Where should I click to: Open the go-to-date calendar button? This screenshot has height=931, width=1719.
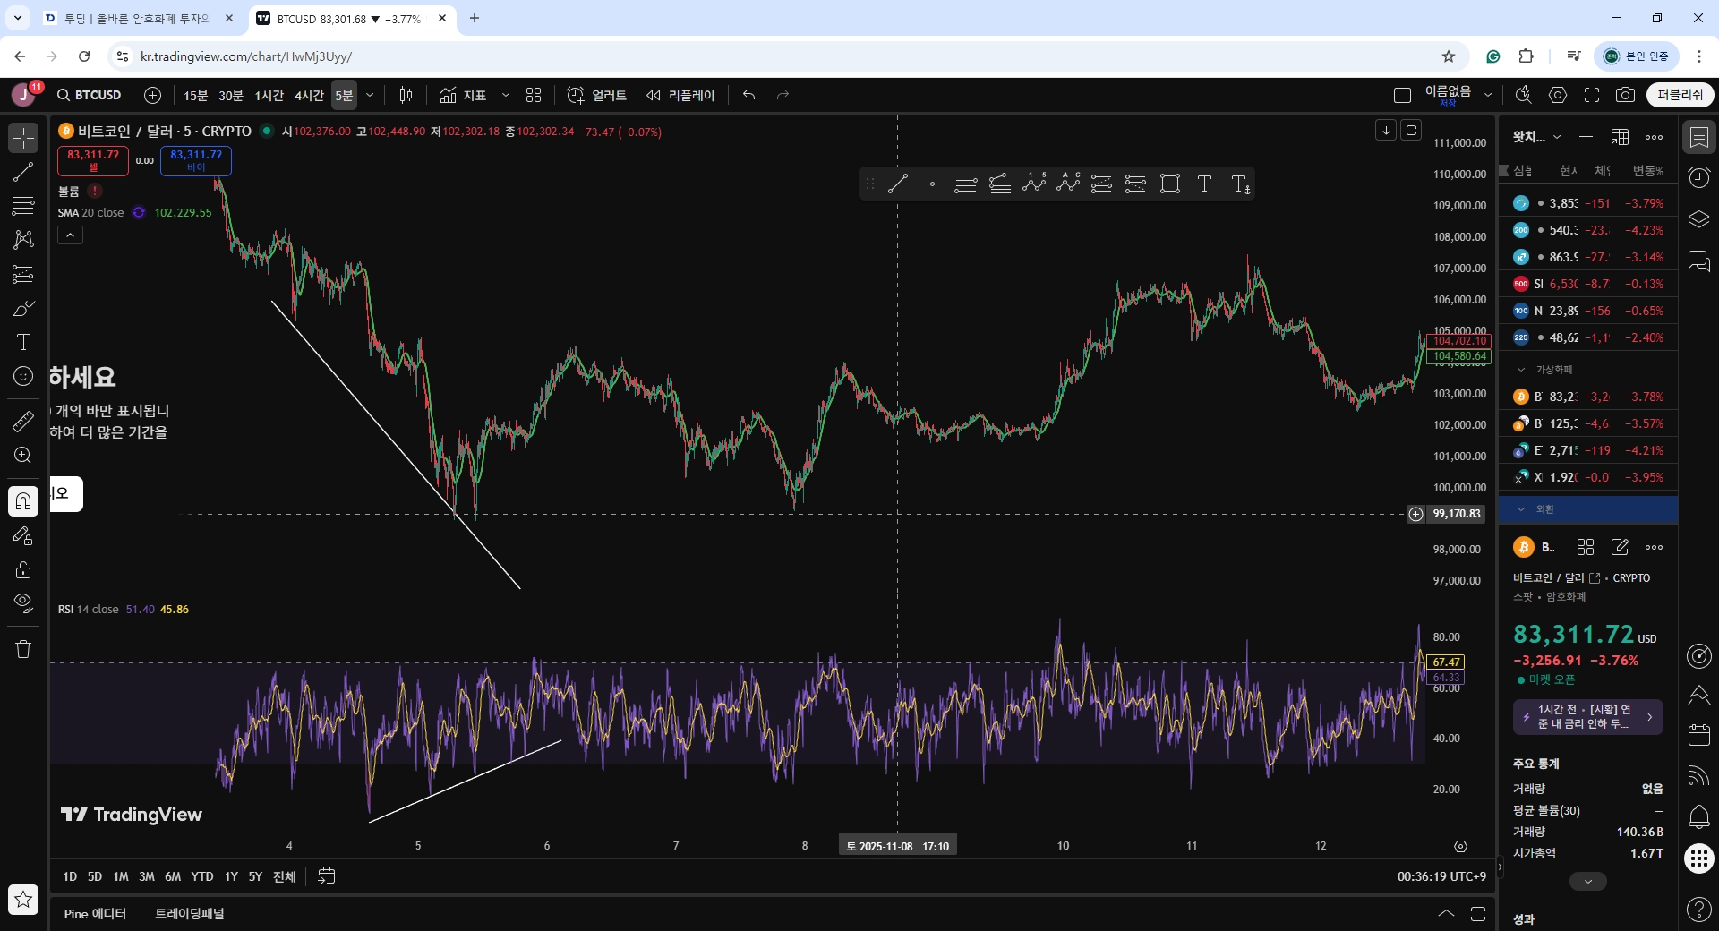[327, 876]
